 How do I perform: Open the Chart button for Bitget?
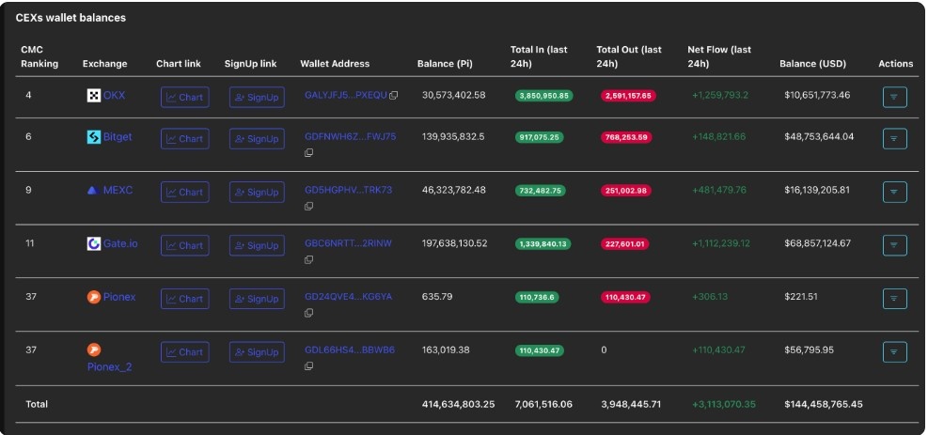pyautogui.click(x=184, y=139)
